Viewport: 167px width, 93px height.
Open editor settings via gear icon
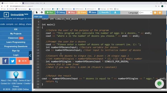pyautogui.click(x=160, y=13)
